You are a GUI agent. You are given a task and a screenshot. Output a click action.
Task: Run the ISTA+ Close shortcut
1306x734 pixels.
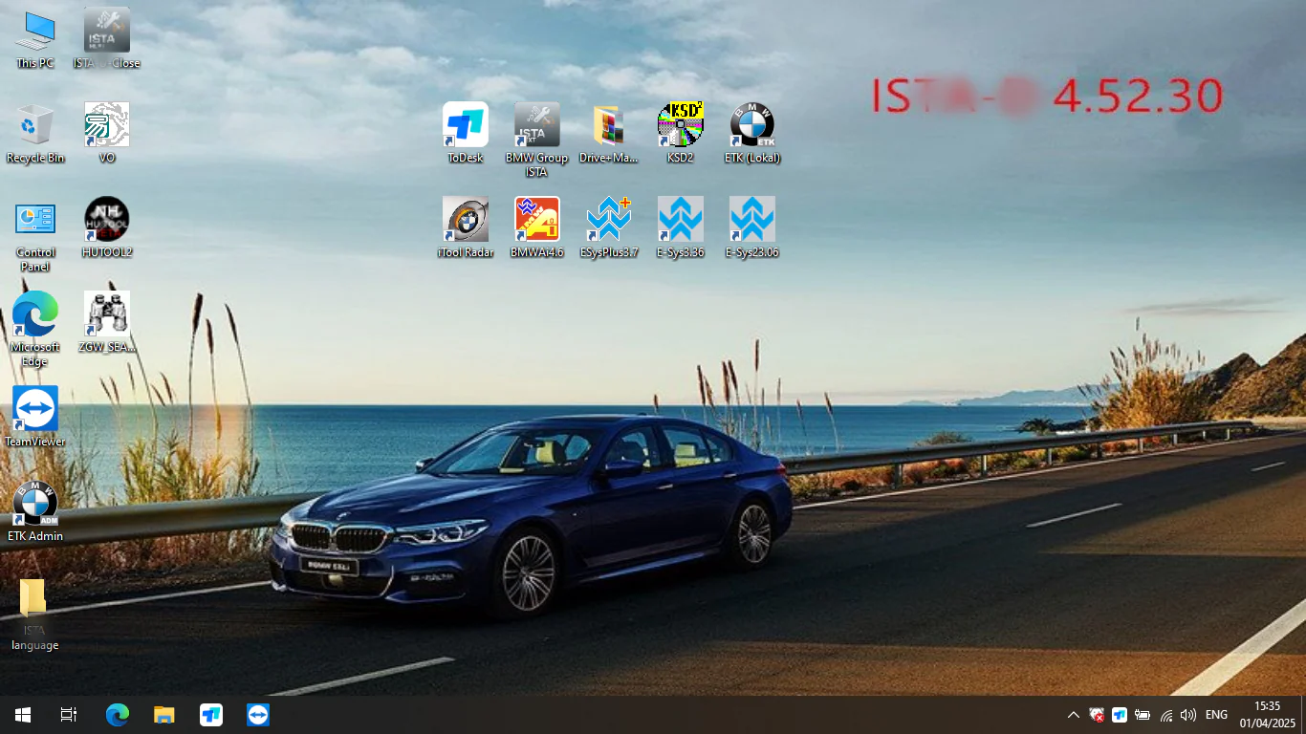(106, 29)
